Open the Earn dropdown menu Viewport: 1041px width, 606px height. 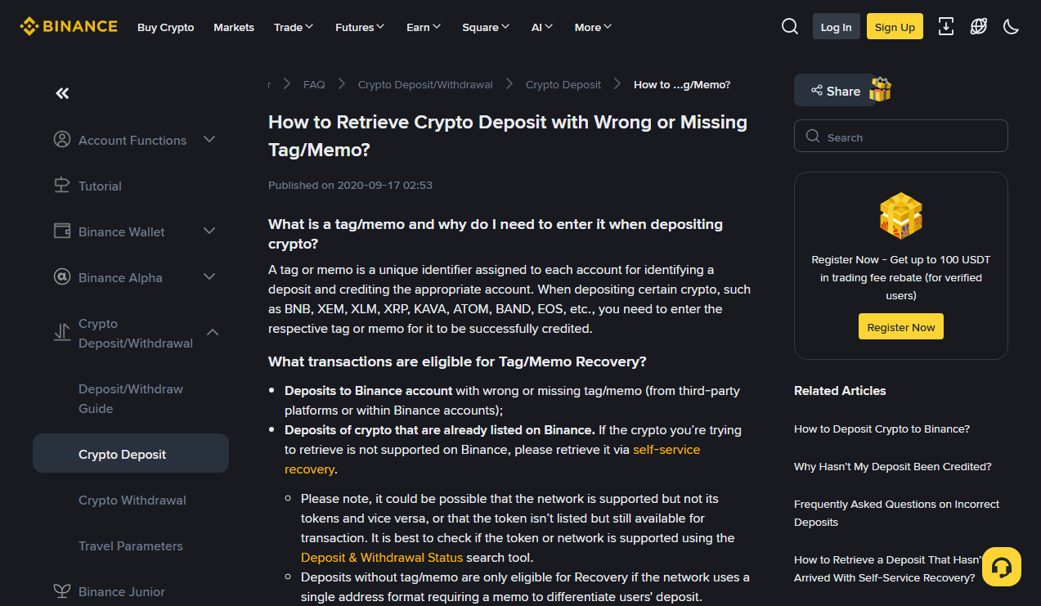tap(424, 27)
